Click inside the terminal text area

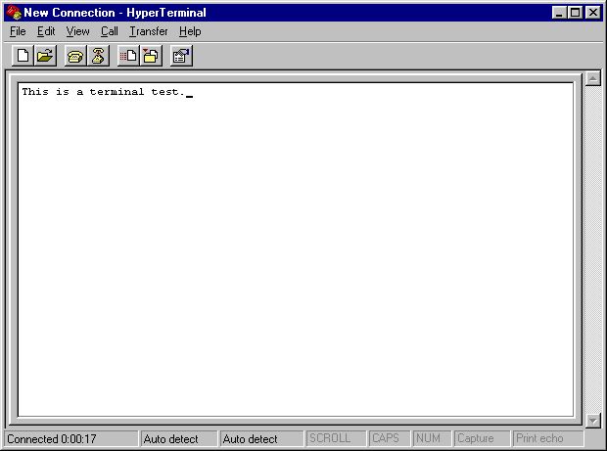tap(294, 245)
